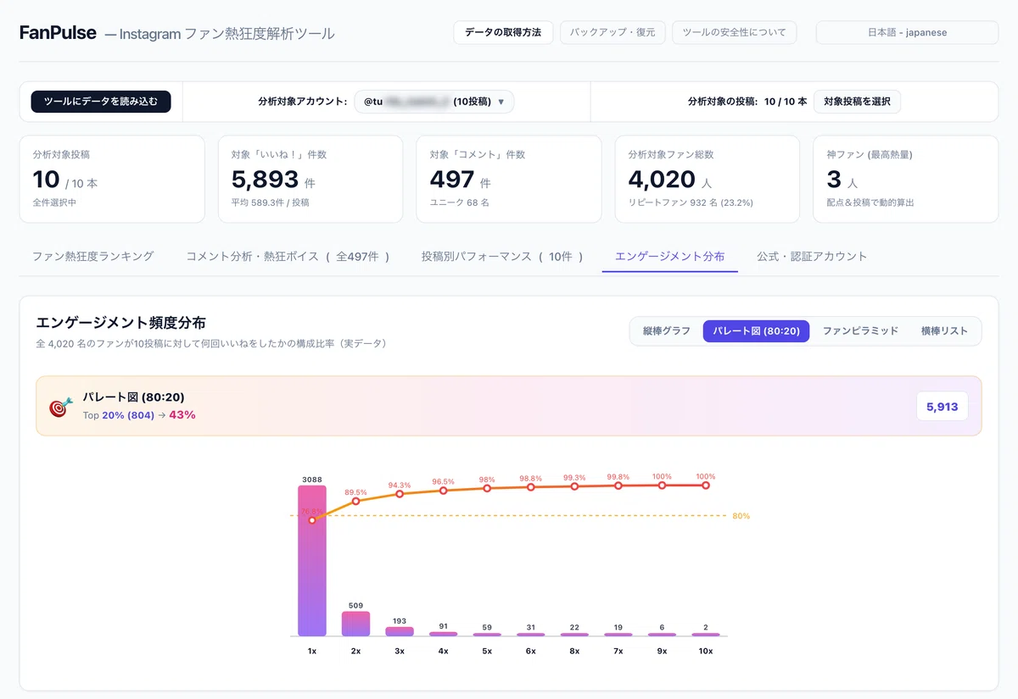Select the パレート図 (80:20) view
This screenshot has width=1018, height=699.
click(x=757, y=331)
